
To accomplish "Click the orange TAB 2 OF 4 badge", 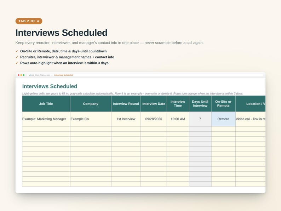I will [29, 21].
